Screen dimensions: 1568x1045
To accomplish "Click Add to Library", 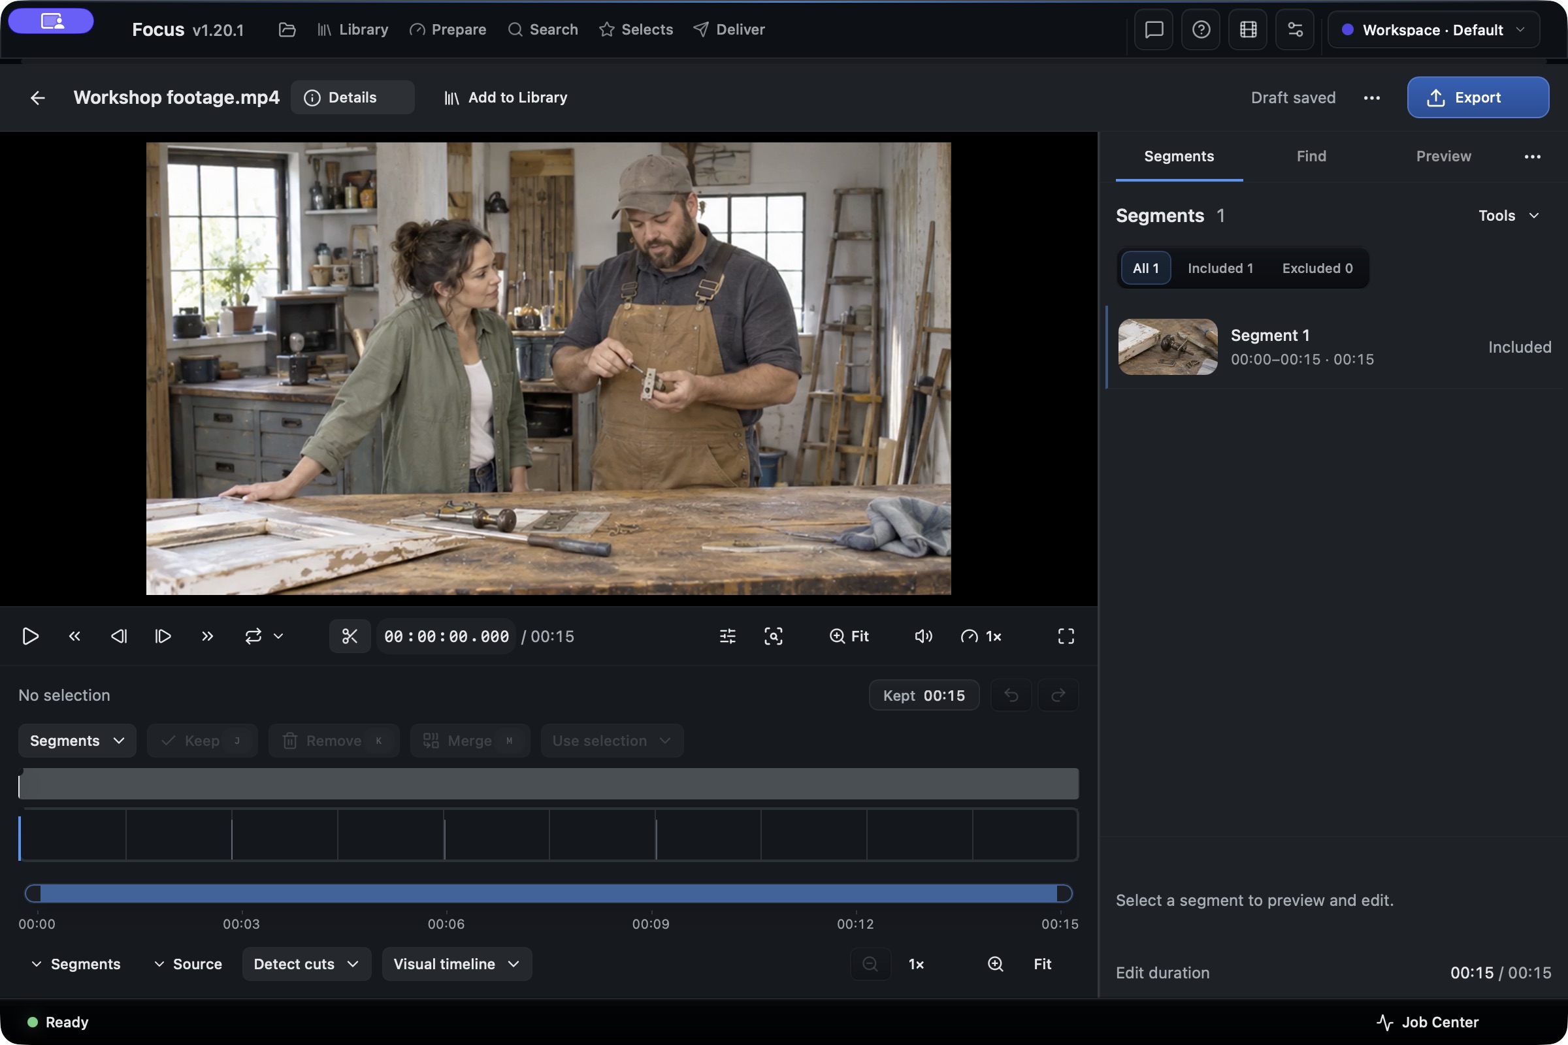I will click(x=505, y=97).
